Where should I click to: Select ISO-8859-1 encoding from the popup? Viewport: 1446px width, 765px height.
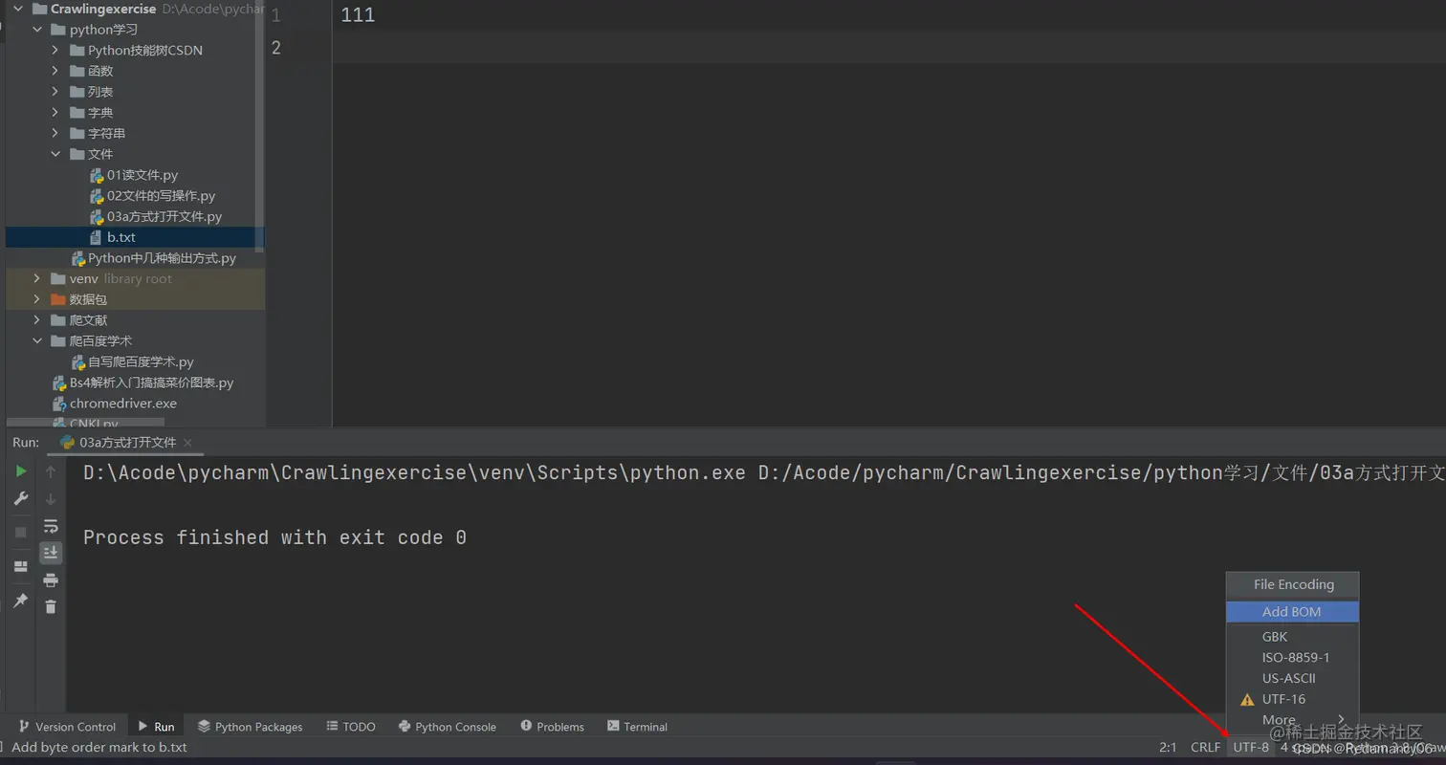click(1292, 658)
